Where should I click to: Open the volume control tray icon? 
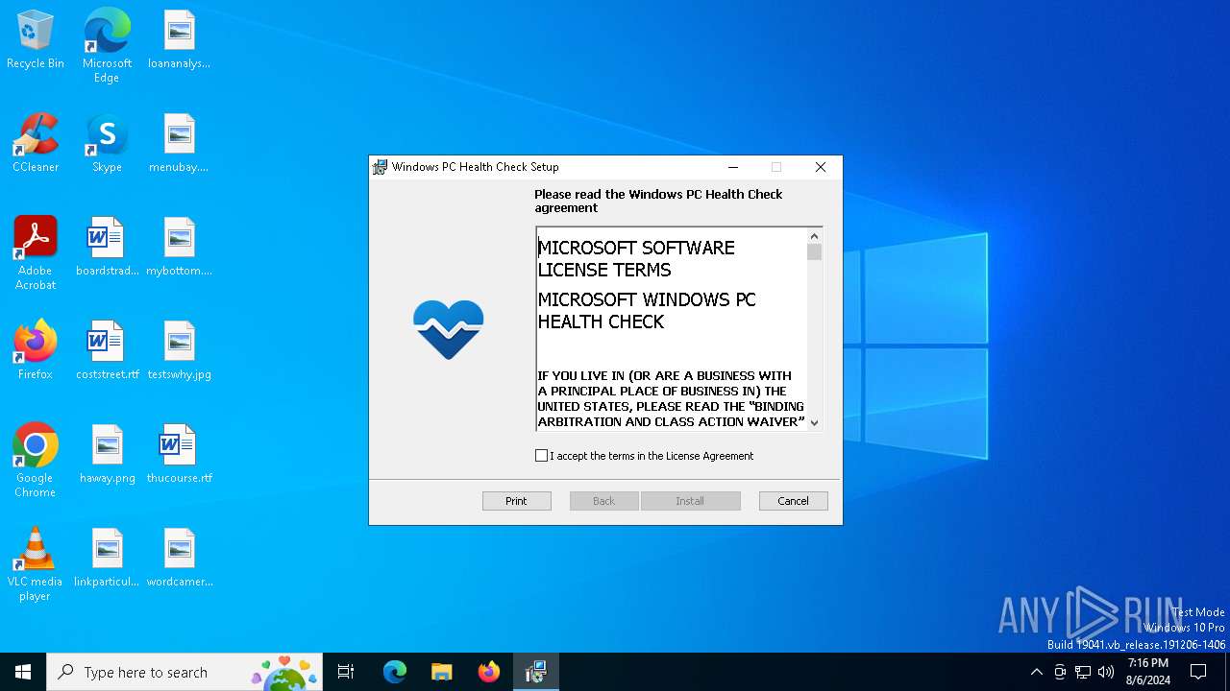click(x=1106, y=672)
